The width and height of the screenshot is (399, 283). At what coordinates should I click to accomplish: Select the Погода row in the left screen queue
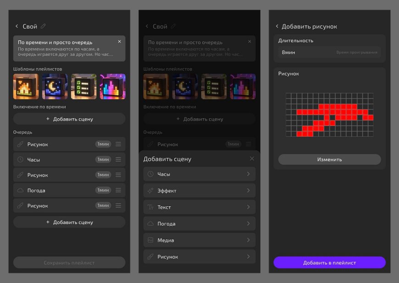(69, 190)
